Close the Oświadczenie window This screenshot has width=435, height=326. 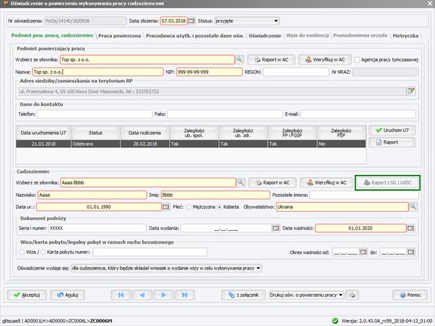point(430,3)
